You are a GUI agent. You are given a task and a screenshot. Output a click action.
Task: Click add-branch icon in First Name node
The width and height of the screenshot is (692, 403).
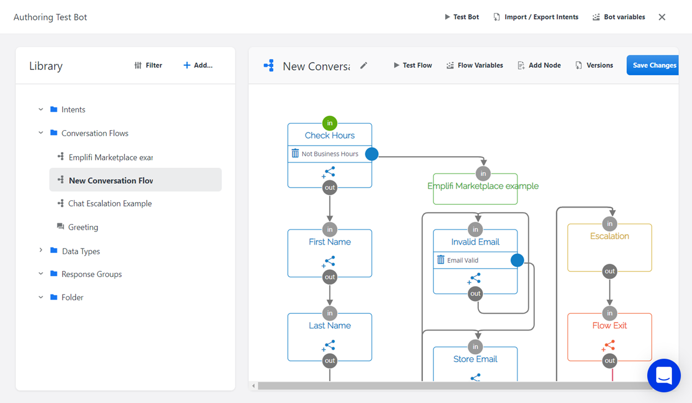click(329, 262)
